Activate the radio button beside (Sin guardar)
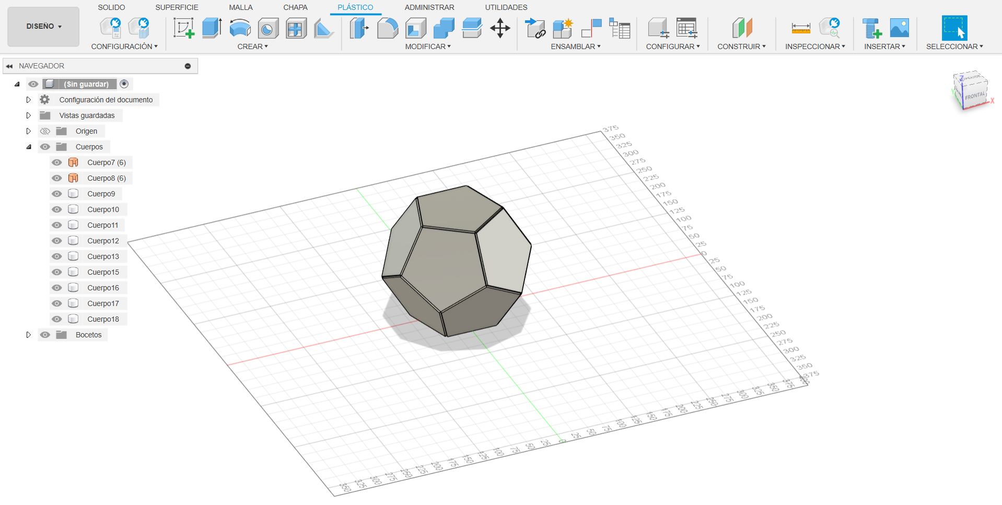Screen dimensions: 1002x505 point(124,84)
